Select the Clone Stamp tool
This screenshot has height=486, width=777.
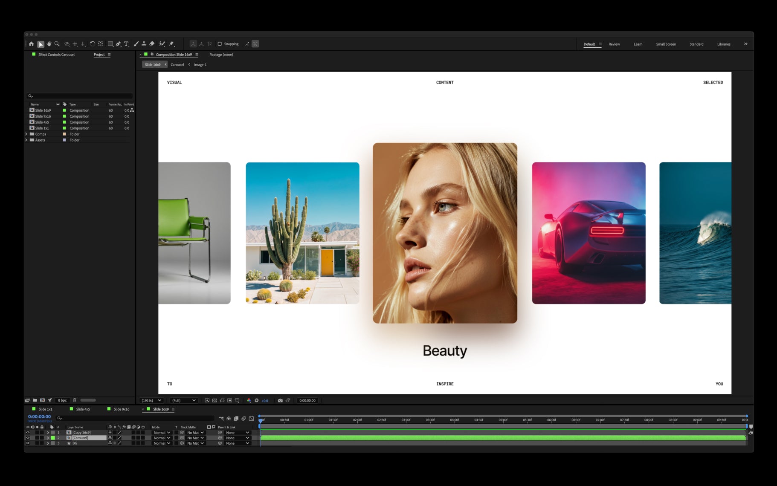[x=144, y=44]
